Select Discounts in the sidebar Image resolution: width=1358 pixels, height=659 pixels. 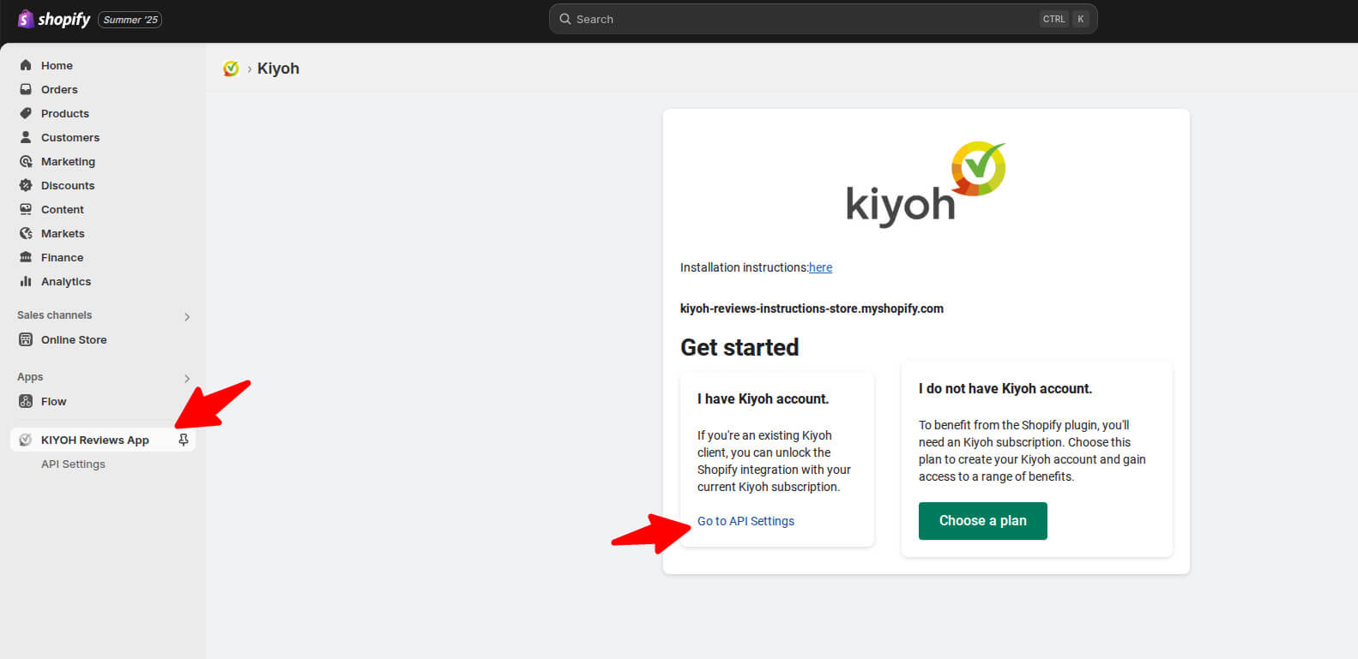(68, 185)
